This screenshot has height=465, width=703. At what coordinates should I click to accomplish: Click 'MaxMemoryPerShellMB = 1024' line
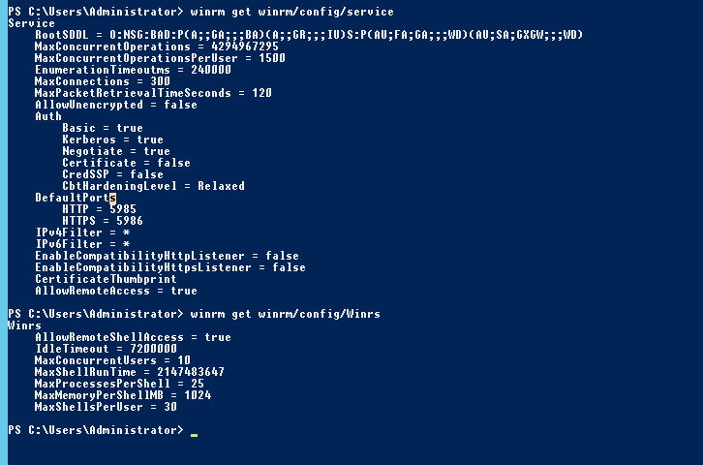pos(123,395)
